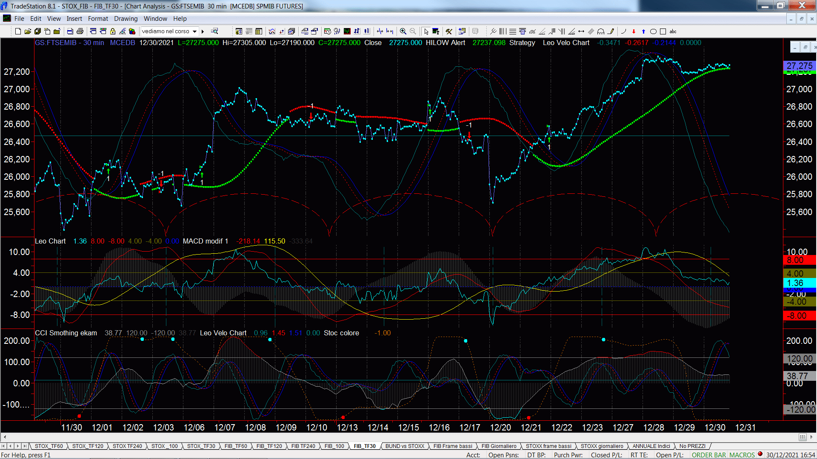The width and height of the screenshot is (817, 459).
Task: Select the blue up arrow tool
Action: click(643, 31)
